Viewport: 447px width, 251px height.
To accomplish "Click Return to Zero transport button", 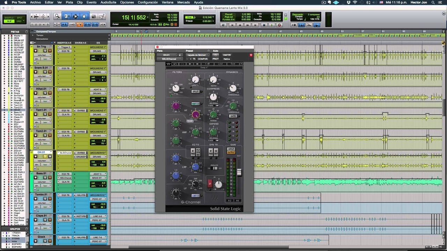I will [x=232, y=25].
